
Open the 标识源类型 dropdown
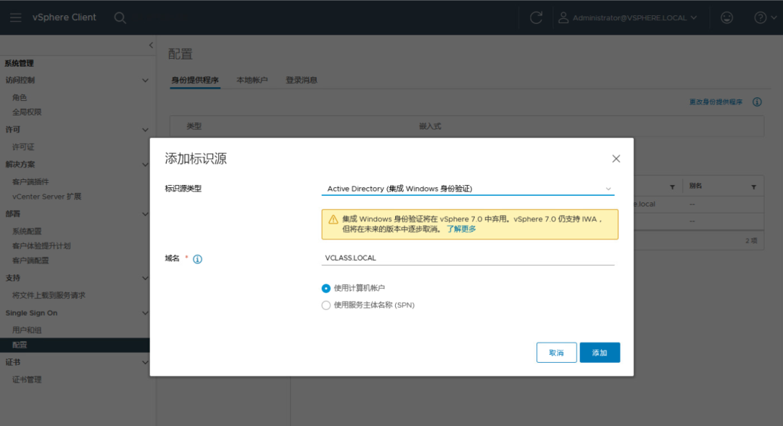click(x=468, y=189)
